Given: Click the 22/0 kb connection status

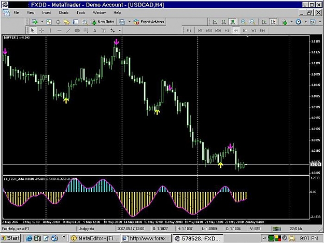Looking at the screenshot, I should tap(295, 229).
